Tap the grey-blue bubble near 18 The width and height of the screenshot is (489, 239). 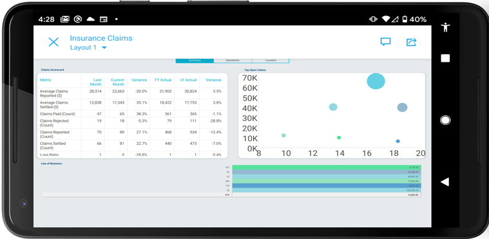coord(402,108)
